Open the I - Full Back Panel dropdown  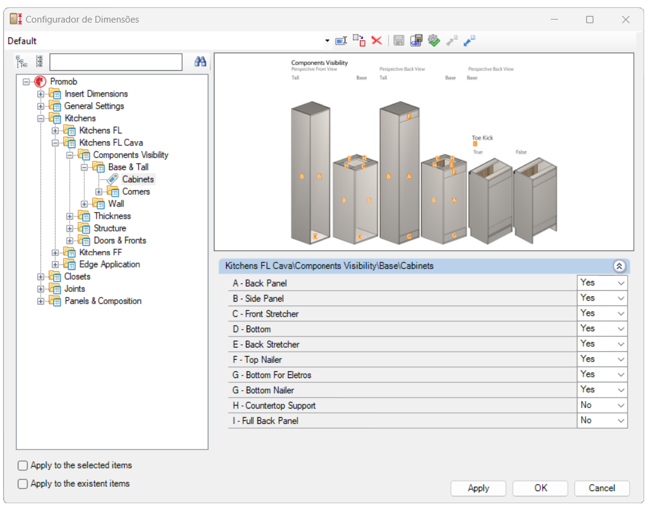602,420
